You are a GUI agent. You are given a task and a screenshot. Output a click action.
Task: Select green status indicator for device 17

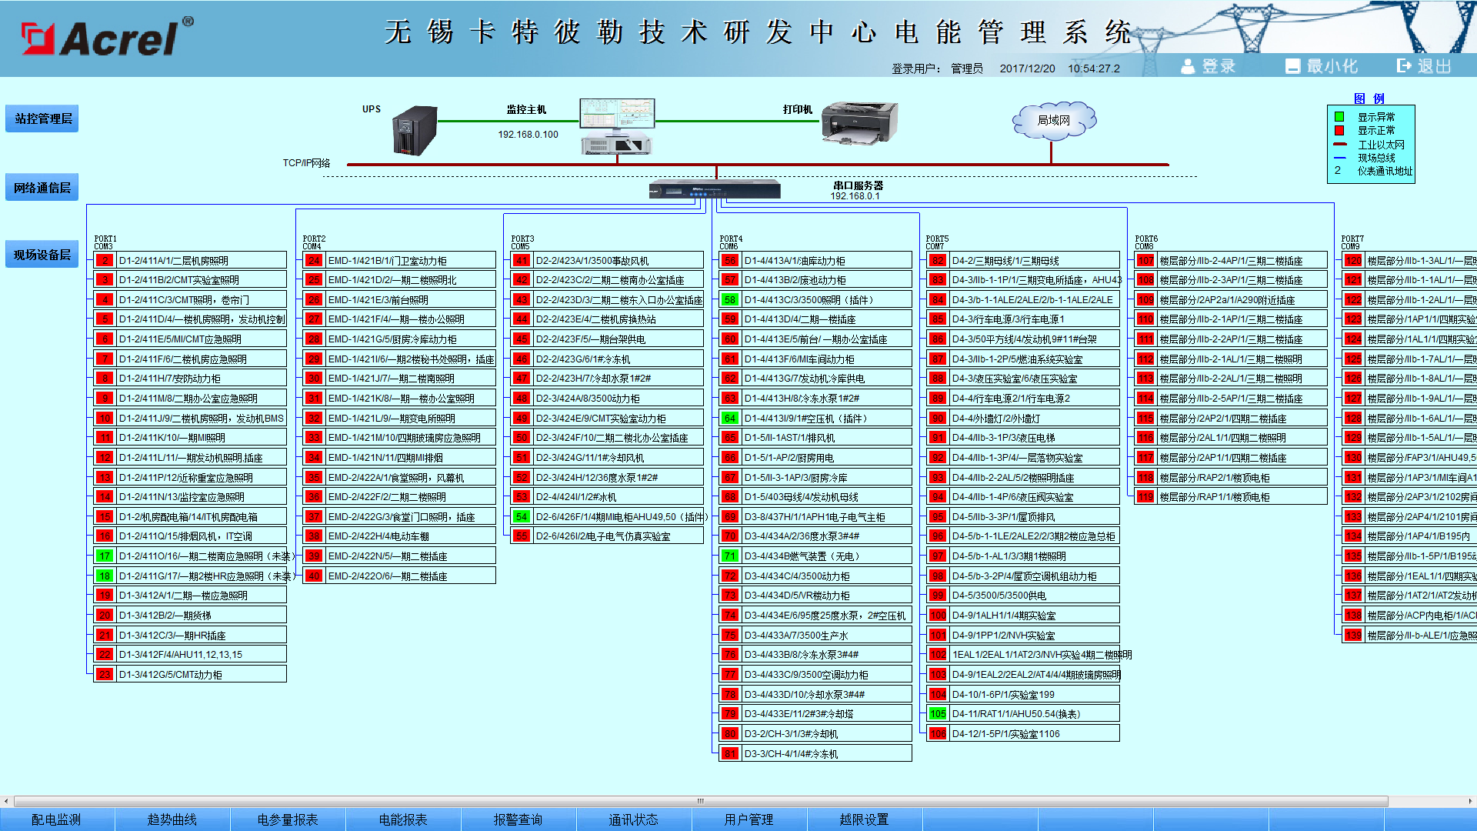click(105, 556)
